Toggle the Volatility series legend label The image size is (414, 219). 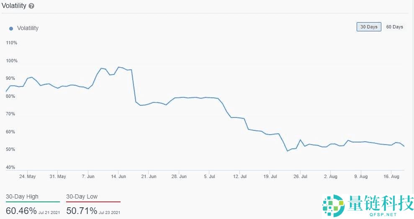click(x=28, y=28)
